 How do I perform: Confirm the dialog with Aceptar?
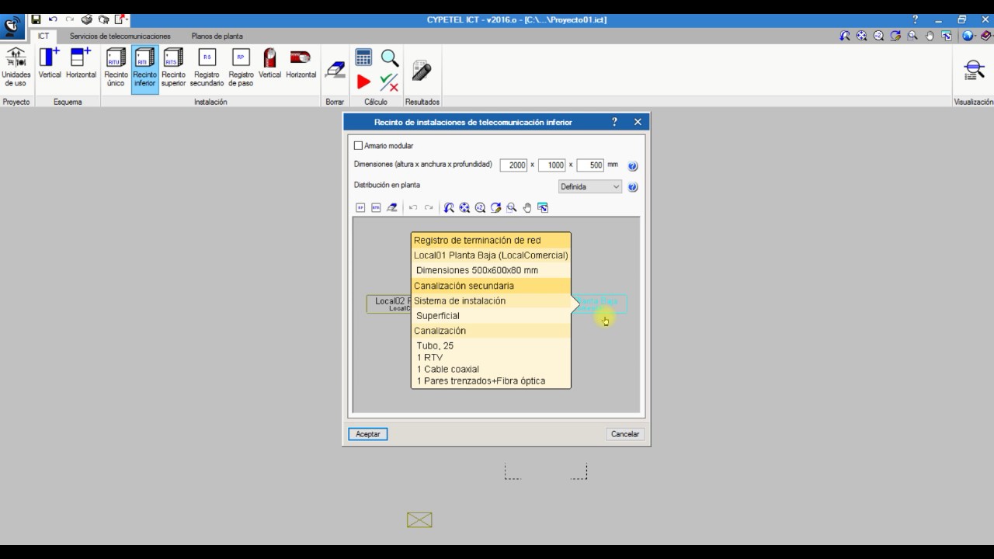coord(368,434)
